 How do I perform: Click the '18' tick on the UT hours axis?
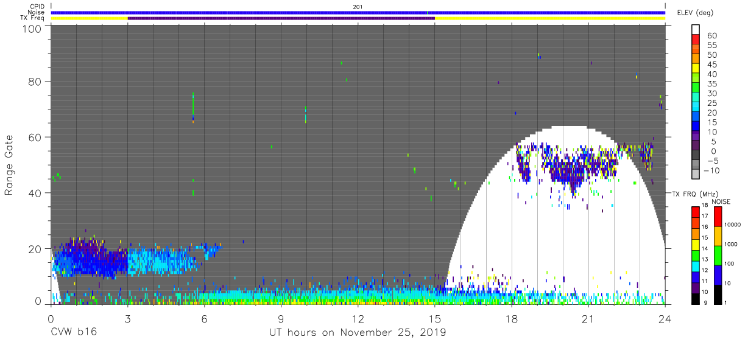pyautogui.click(x=512, y=318)
